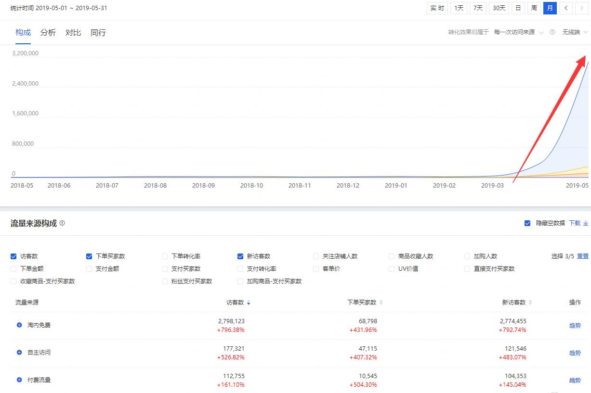Enable the 收藏商品-支付买家数 checkbox

pos(13,281)
